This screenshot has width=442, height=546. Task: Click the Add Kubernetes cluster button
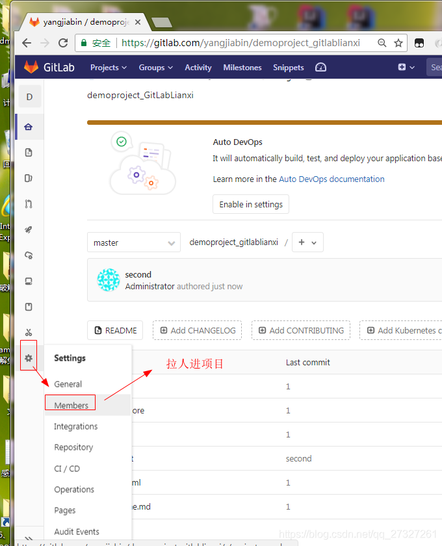click(401, 330)
